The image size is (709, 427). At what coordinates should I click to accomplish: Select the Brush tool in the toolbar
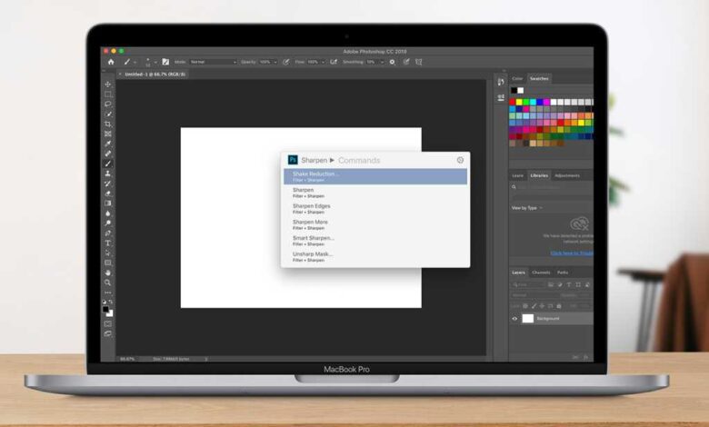(107, 164)
